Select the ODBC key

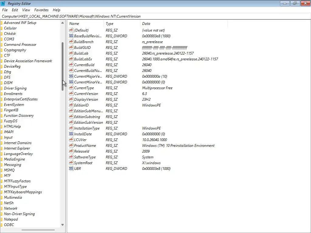point(9,225)
